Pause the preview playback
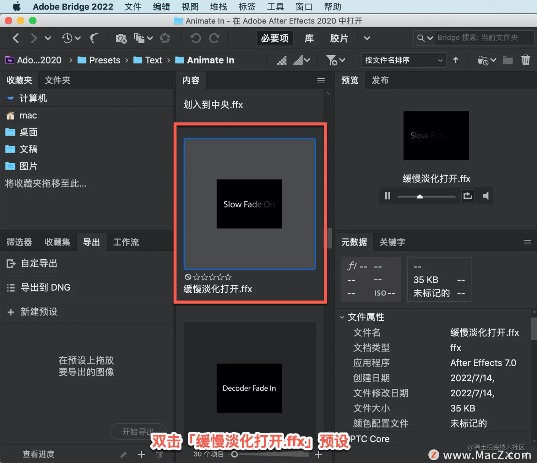Screen dimensions: 537x463 pos(388,196)
